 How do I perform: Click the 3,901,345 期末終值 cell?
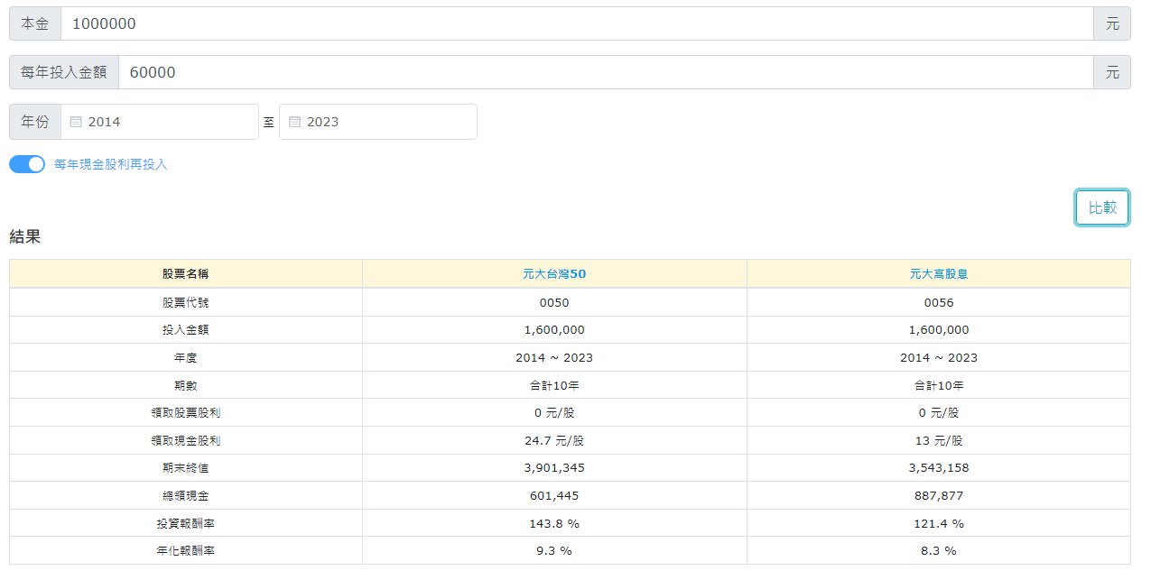[x=553, y=468]
